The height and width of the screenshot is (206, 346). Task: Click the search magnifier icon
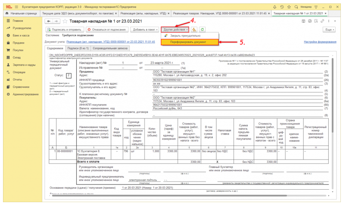click(x=296, y=7)
